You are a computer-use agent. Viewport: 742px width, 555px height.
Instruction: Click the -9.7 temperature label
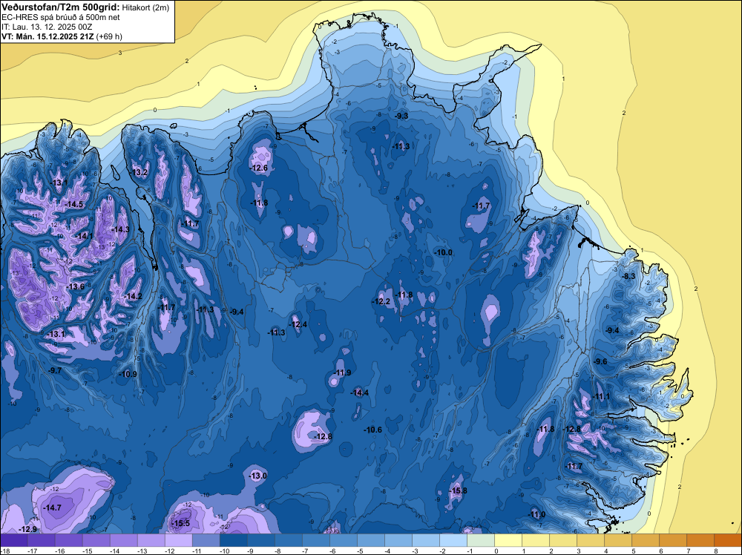click(54, 370)
